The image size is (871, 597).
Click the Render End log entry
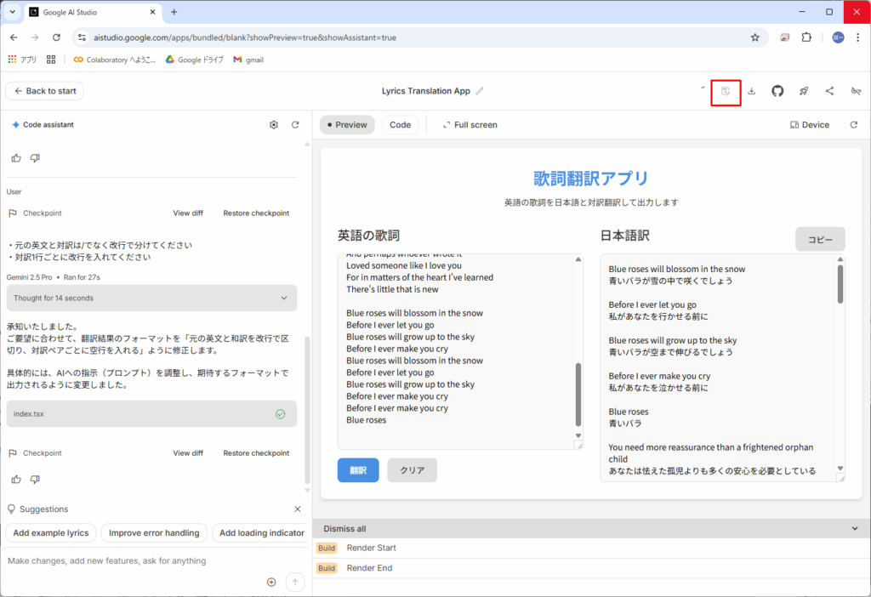click(x=592, y=568)
